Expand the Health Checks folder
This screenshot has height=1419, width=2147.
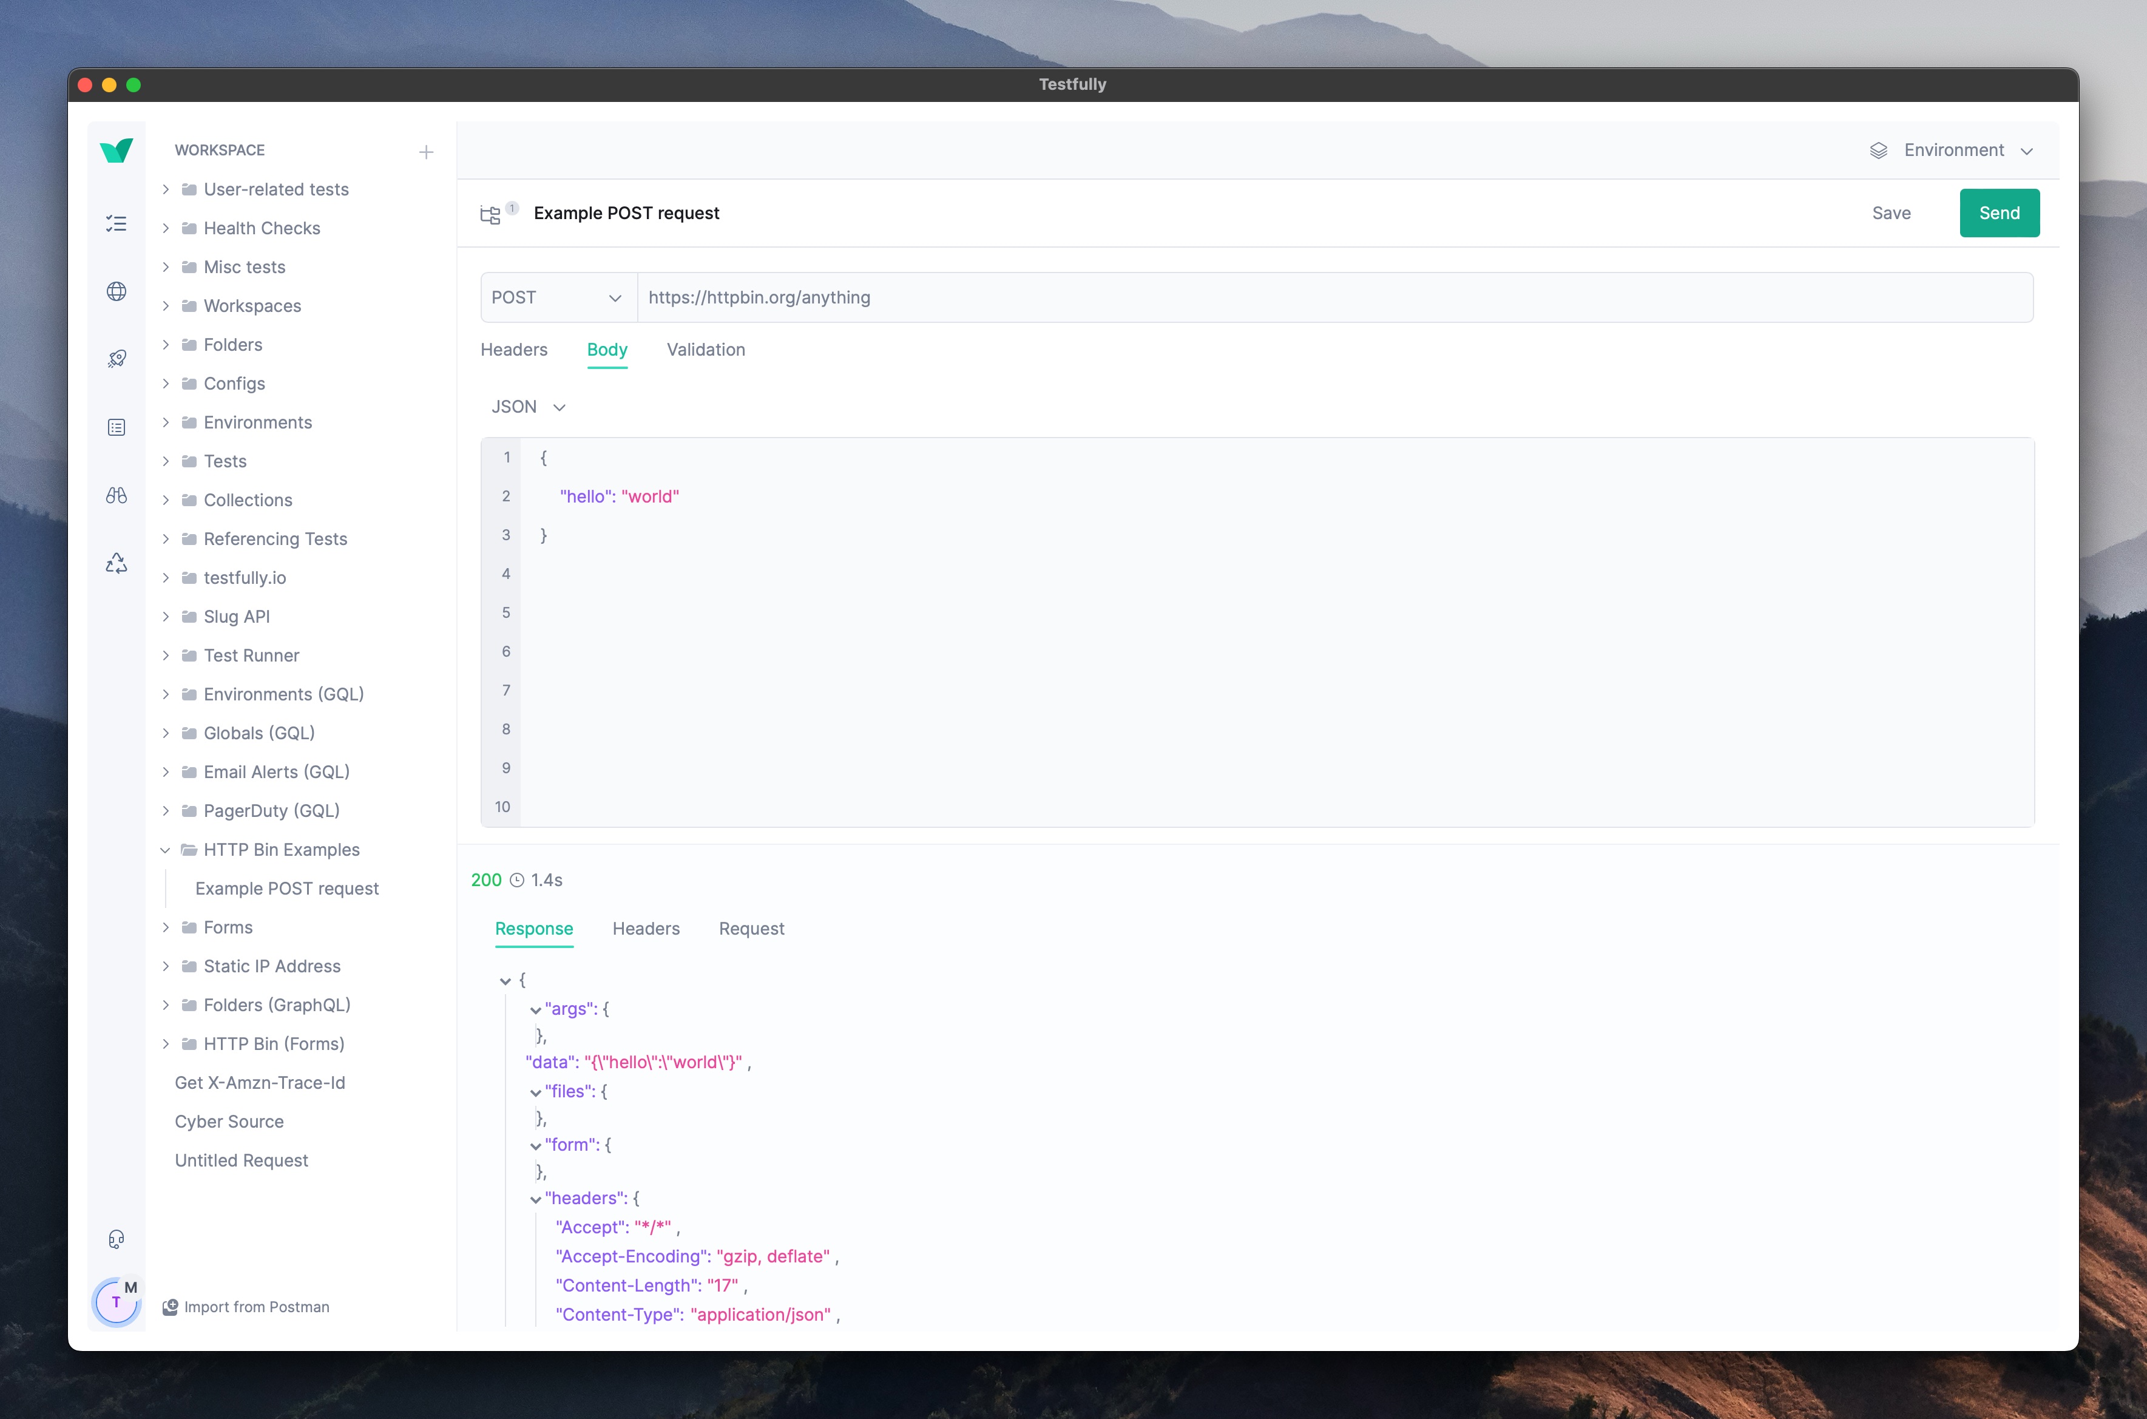coord(166,228)
